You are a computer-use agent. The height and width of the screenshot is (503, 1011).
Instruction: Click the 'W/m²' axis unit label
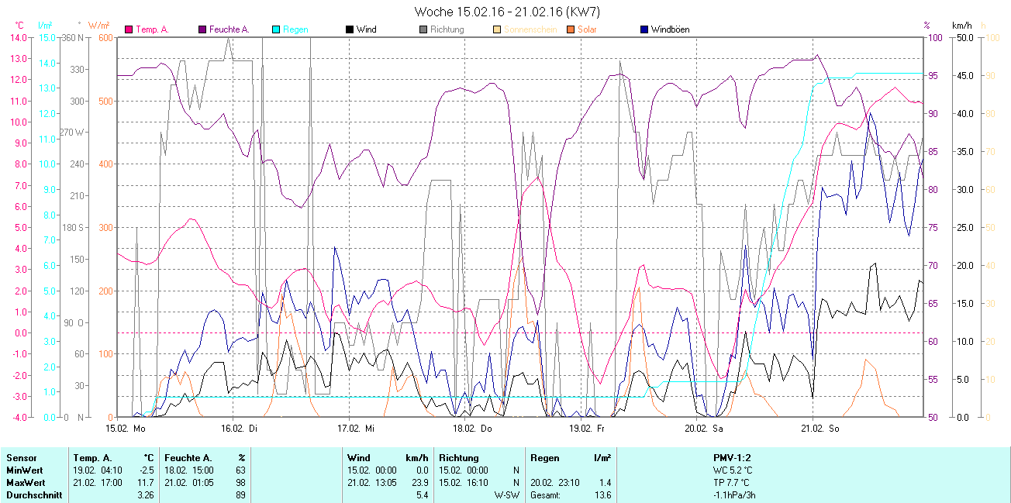point(99,26)
